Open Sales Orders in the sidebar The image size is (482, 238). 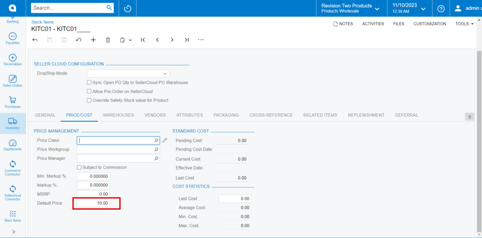pyautogui.click(x=13, y=81)
